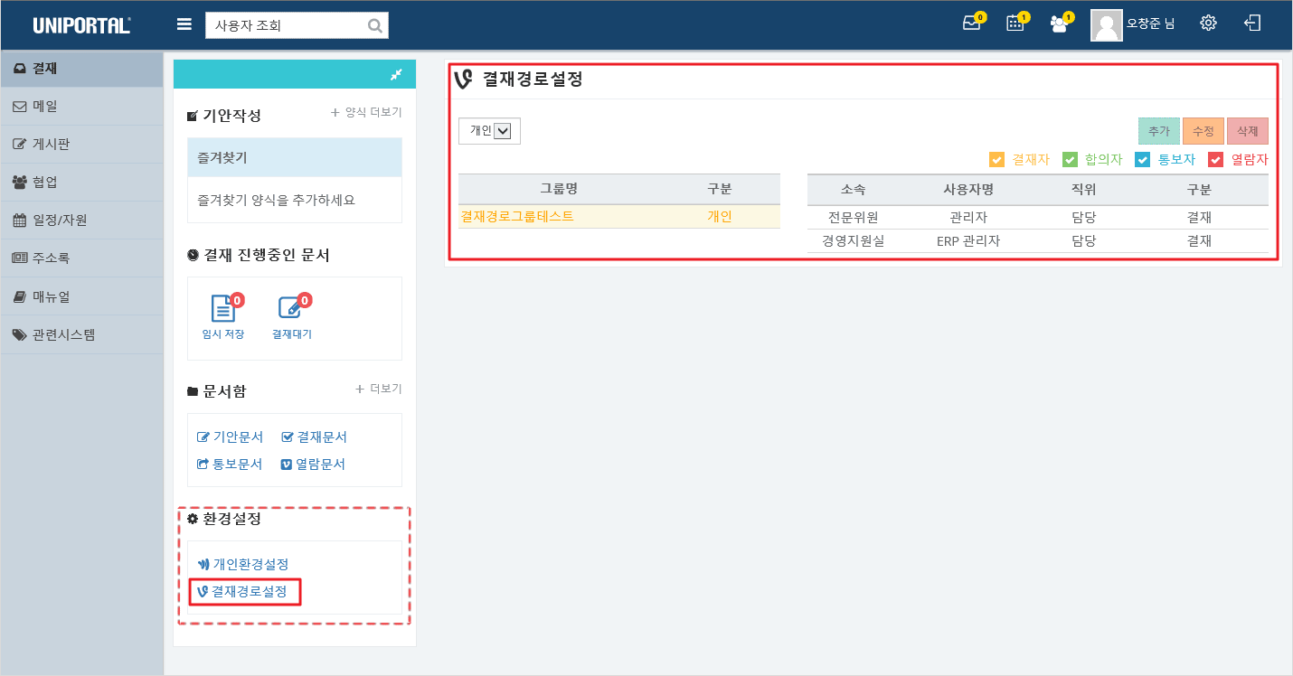
Task: Open the 관련시스템 sidebar menu
Action: 81,334
